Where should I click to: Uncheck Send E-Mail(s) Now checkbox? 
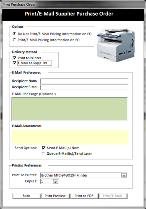[x=43, y=148]
